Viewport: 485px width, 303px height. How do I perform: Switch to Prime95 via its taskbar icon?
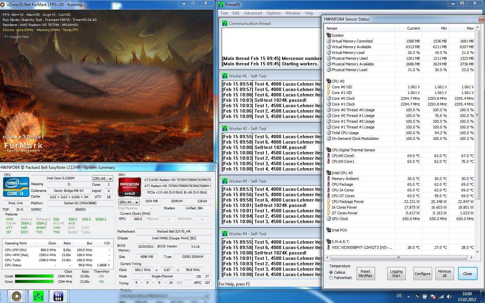pos(38,296)
